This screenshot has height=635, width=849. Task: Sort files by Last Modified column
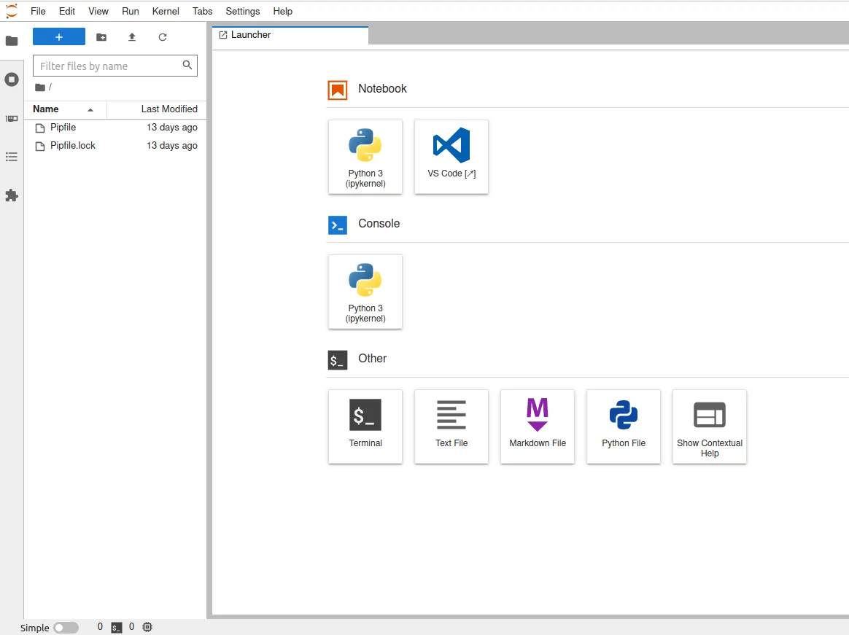168,109
